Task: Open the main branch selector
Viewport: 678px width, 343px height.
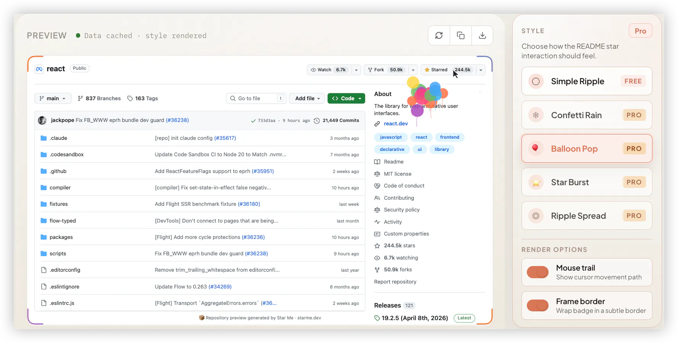Action: pos(53,98)
